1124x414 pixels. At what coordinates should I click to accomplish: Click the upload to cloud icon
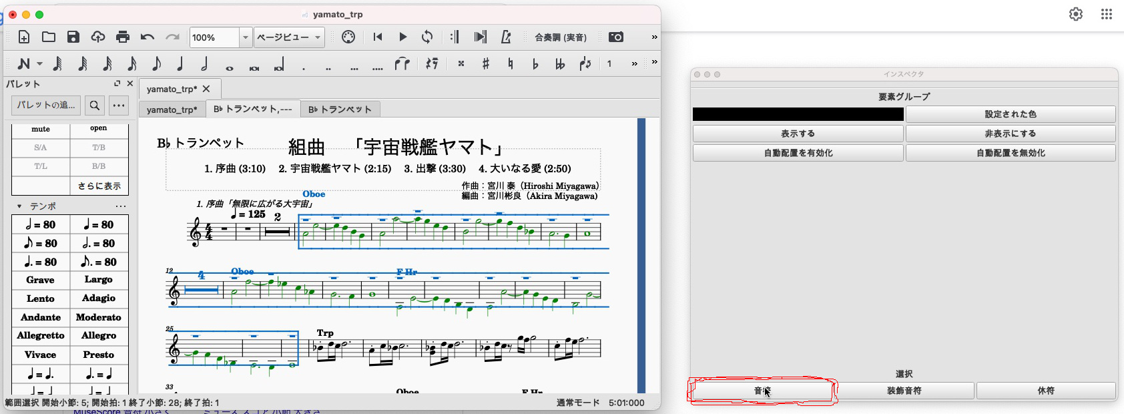[98, 37]
